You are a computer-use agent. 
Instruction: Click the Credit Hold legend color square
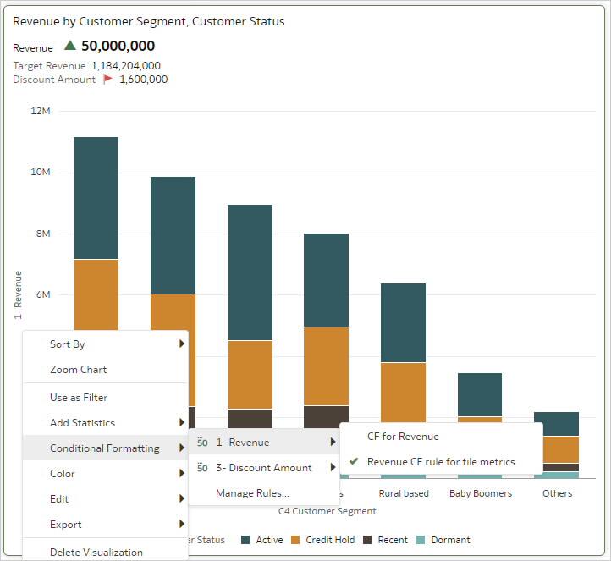coord(296,540)
